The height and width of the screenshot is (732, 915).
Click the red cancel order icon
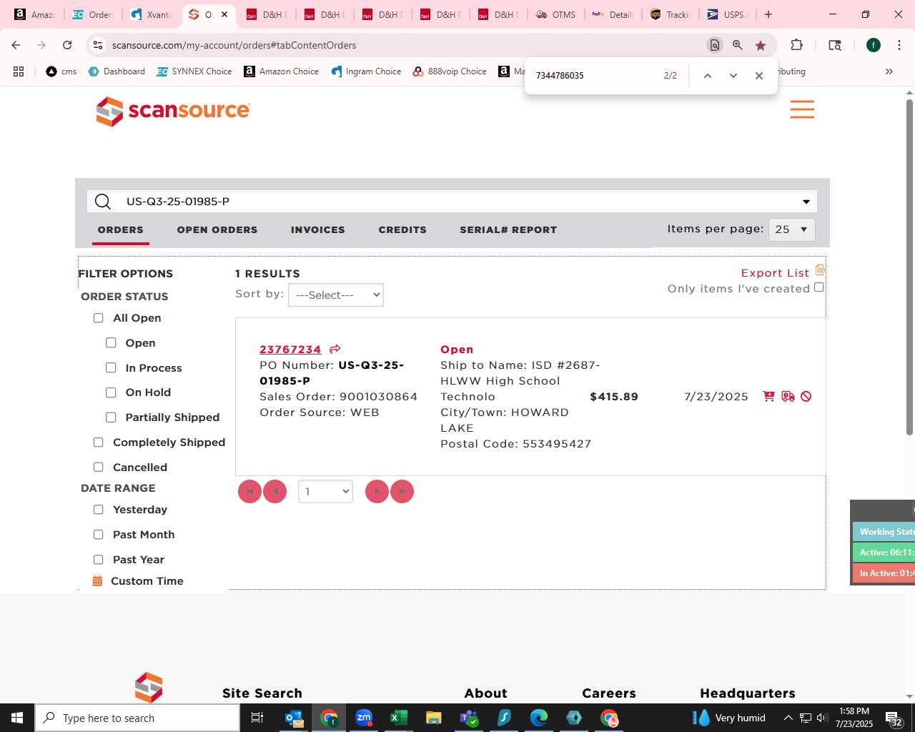(x=806, y=396)
